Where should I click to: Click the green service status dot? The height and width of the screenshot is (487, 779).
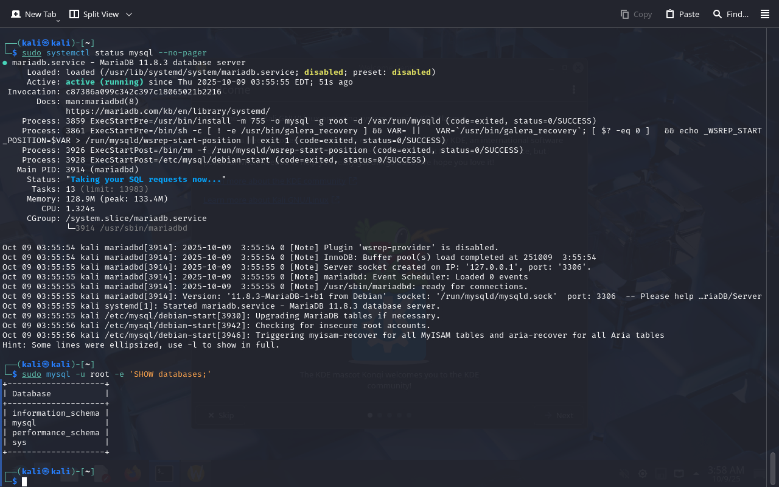pyautogui.click(x=5, y=63)
